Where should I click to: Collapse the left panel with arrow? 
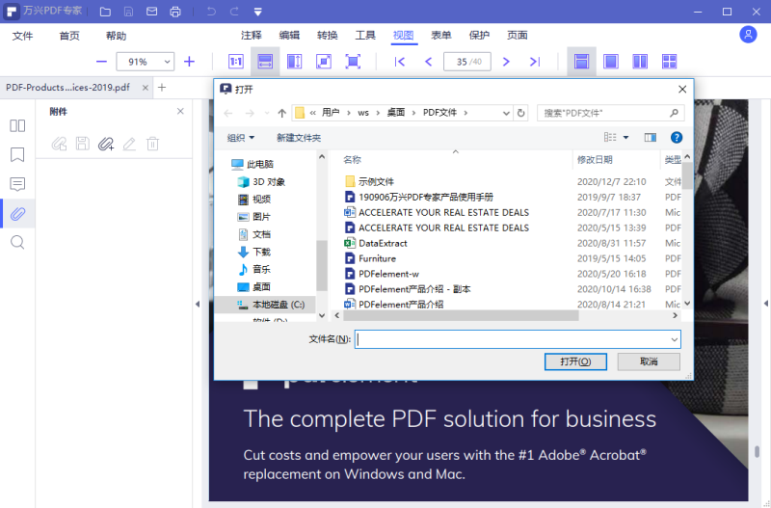pyautogui.click(x=198, y=304)
